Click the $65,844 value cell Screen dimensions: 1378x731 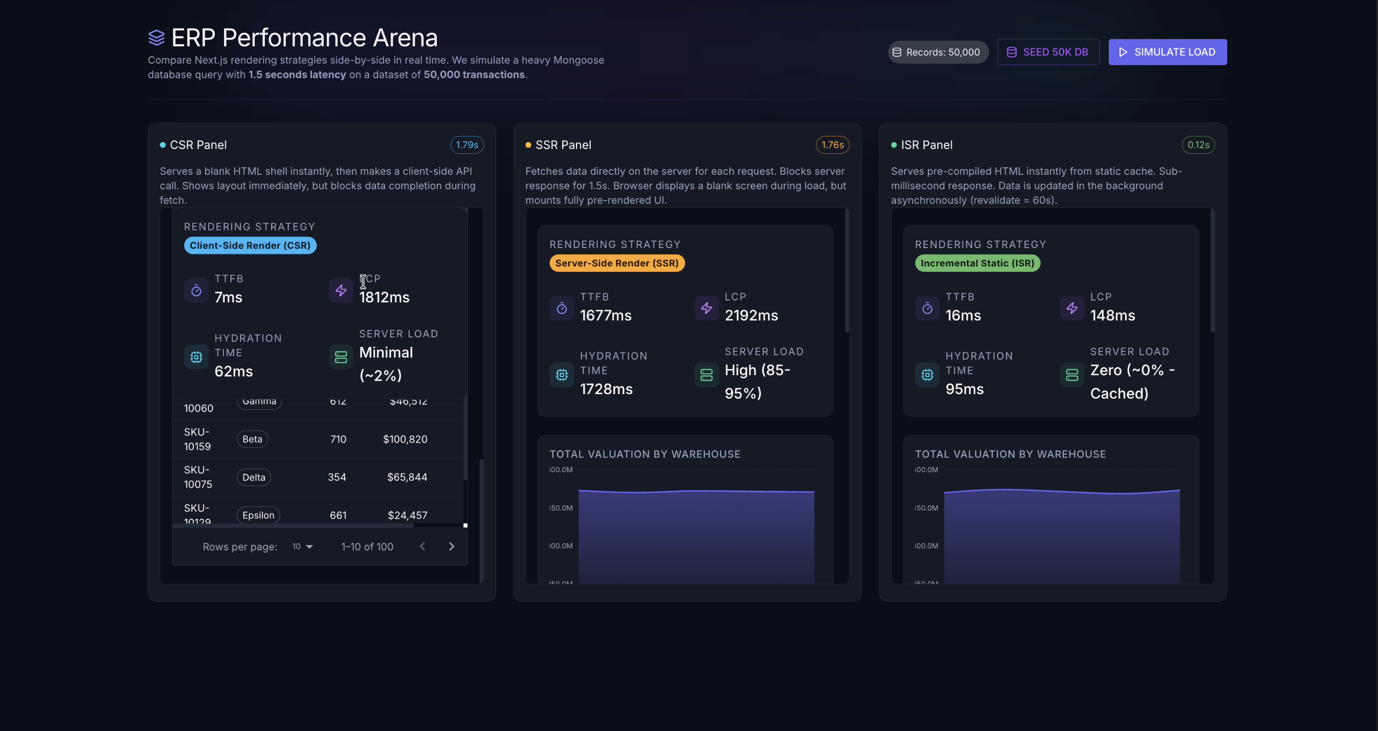point(407,477)
